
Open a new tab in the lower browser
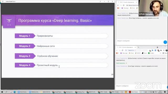pos(139,47)
